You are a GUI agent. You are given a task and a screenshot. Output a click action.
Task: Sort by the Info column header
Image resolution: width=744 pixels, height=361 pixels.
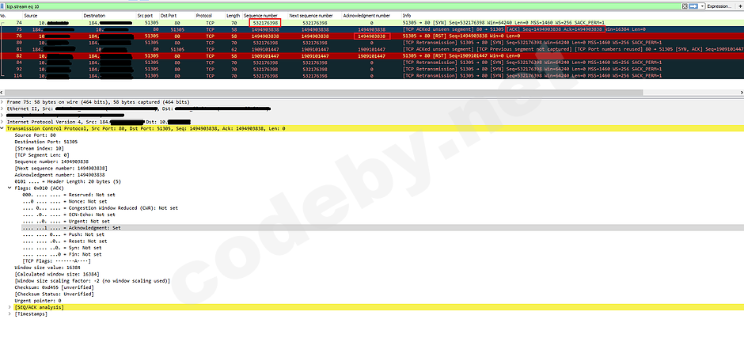tap(407, 16)
